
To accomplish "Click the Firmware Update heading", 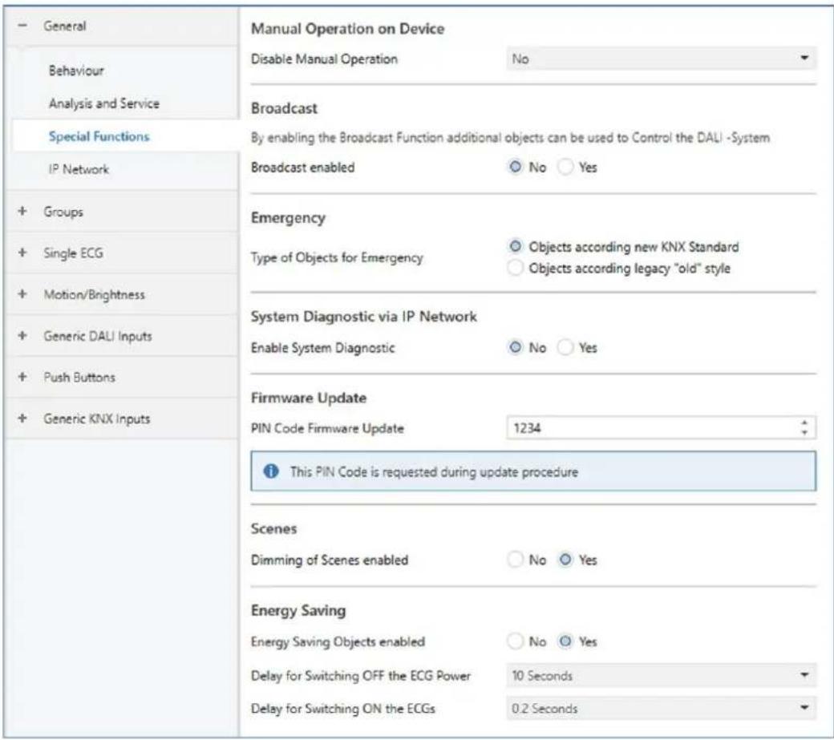I will pyautogui.click(x=309, y=398).
